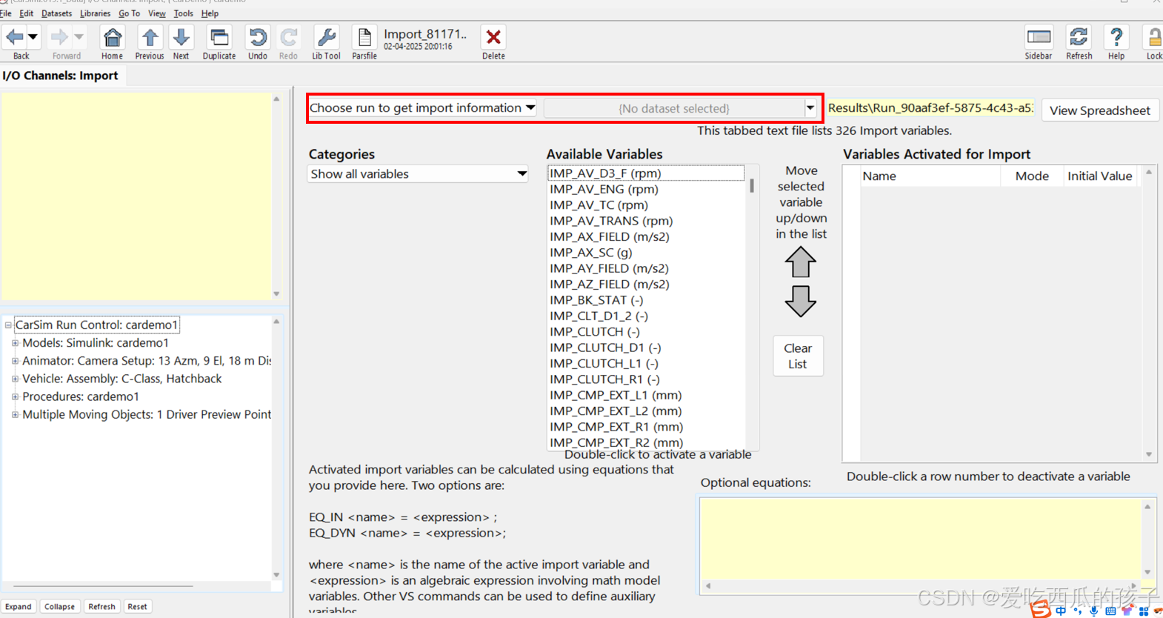Move selected variable up arrow
The width and height of the screenshot is (1163, 618).
(801, 262)
